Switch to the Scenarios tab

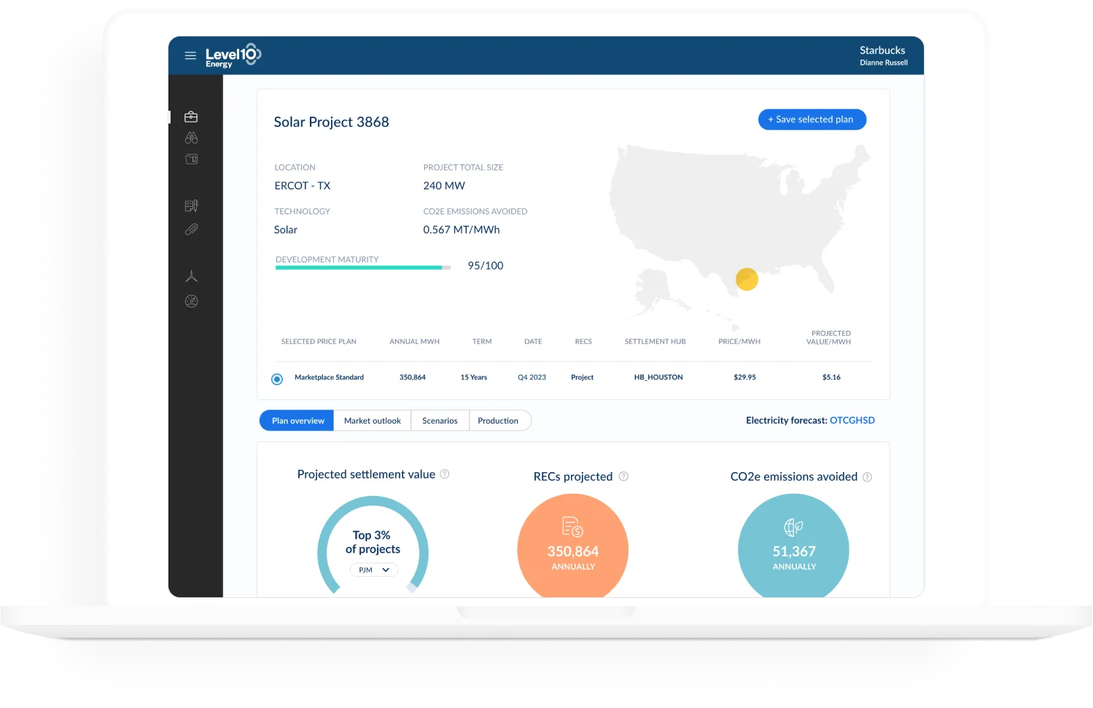click(440, 420)
